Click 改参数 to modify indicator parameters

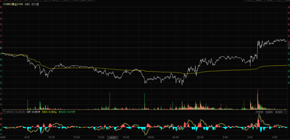[259, 112]
